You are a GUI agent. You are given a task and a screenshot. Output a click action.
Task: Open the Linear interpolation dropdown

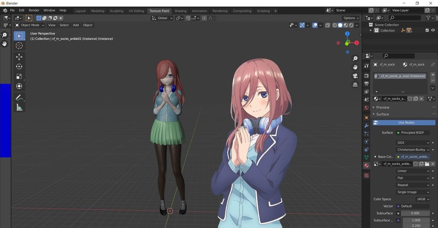pyautogui.click(x=413, y=171)
